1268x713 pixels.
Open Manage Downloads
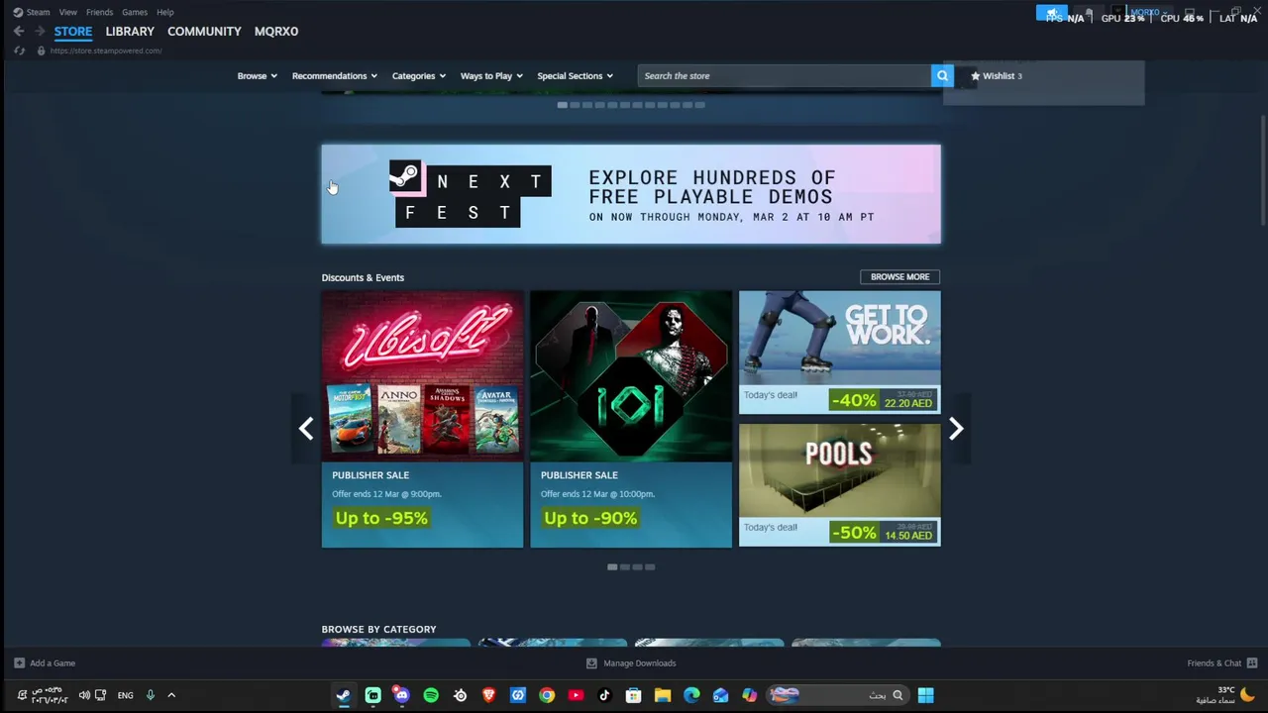(x=631, y=663)
